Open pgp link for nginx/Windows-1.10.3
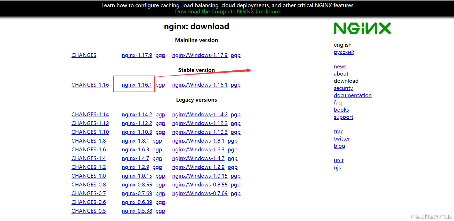 coord(236,132)
